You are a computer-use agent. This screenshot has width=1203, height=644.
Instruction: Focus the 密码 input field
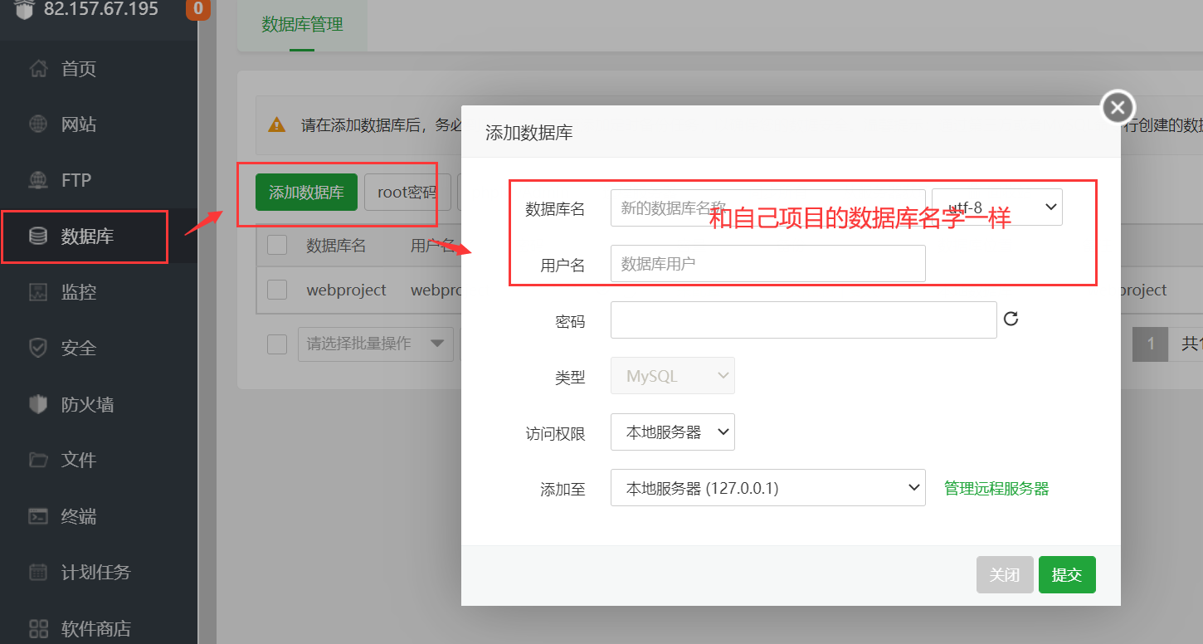point(804,320)
